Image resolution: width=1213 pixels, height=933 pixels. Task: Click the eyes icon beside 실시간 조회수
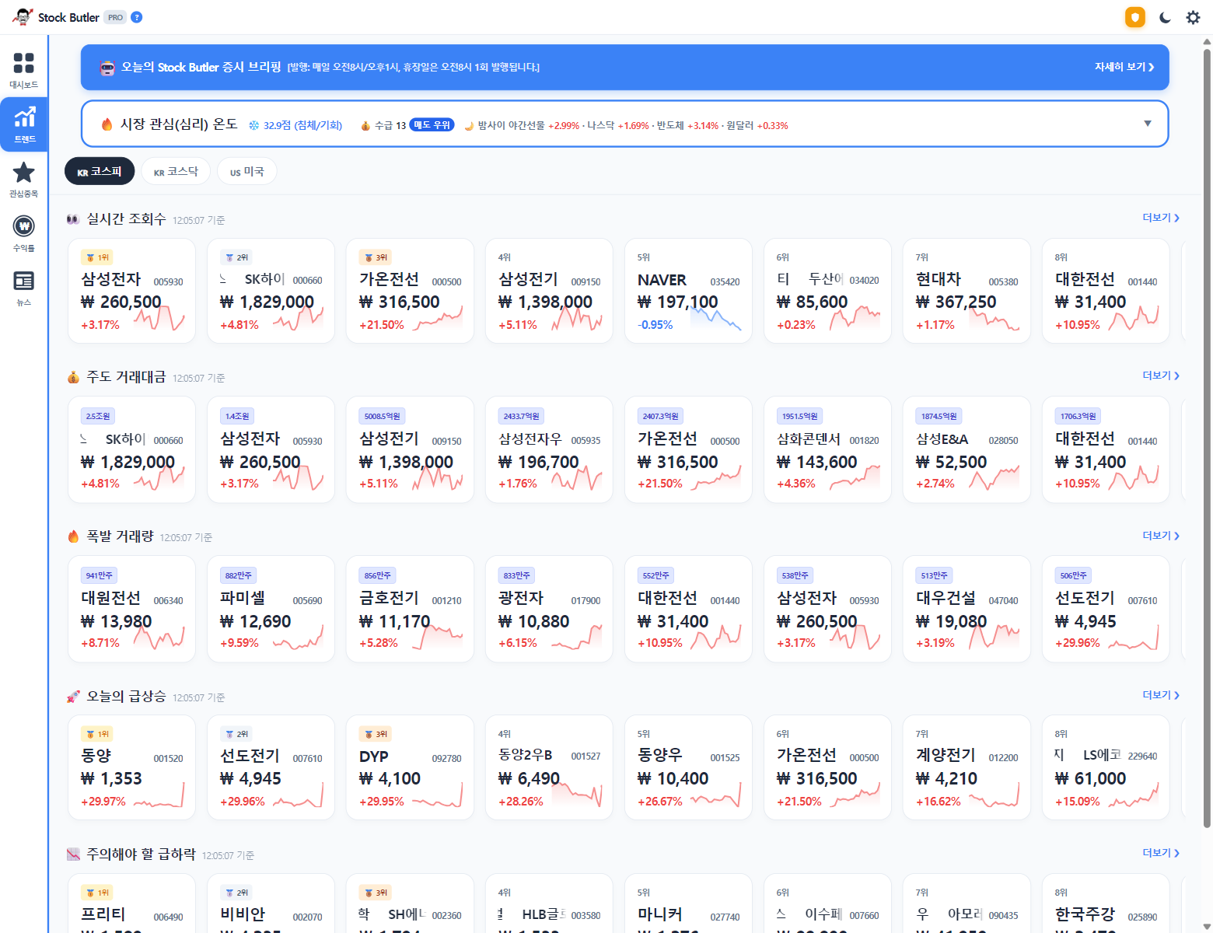point(73,219)
